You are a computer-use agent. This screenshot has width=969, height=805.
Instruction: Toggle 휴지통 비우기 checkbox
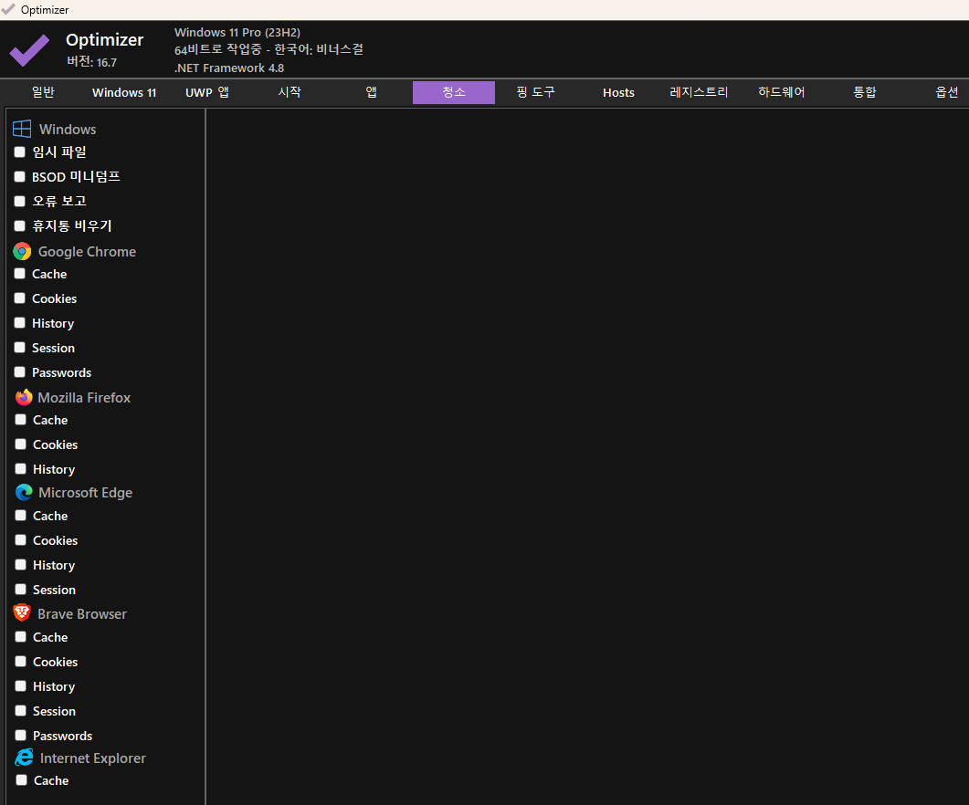click(x=20, y=226)
